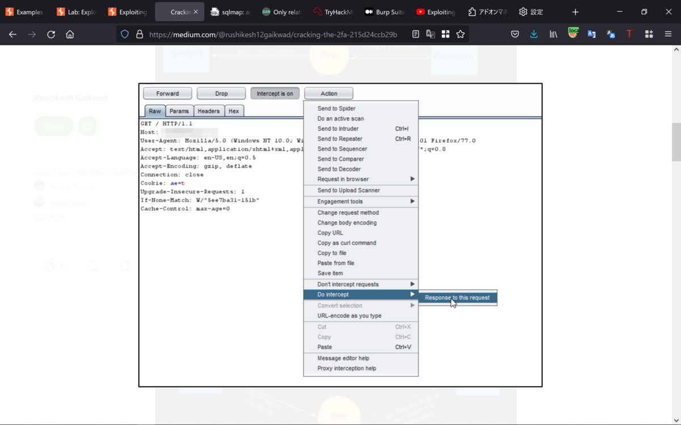Bookmark this page with the star icon
This screenshot has width=681, height=425.
[x=460, y=35]
